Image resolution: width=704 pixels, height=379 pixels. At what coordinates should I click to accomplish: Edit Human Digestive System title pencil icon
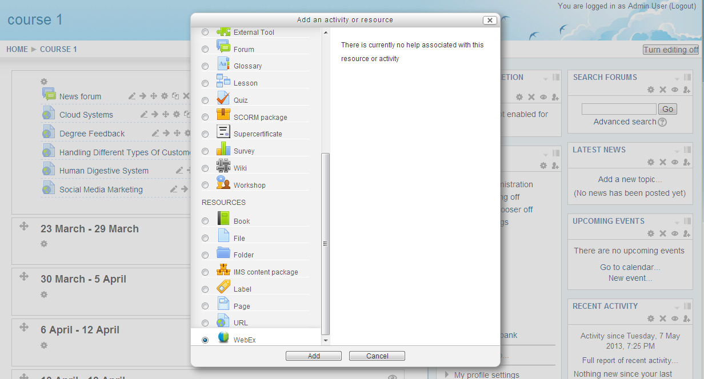click(179, 171)
